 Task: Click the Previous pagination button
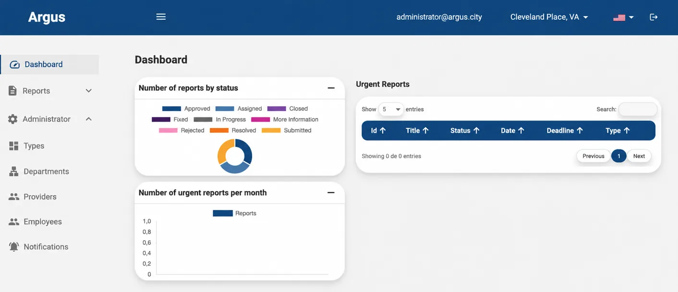tap(593, 156)
